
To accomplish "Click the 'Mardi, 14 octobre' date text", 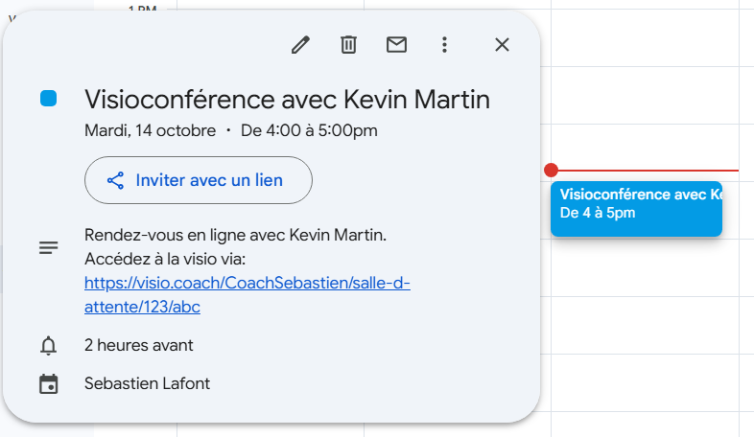I will coord(150,130).
